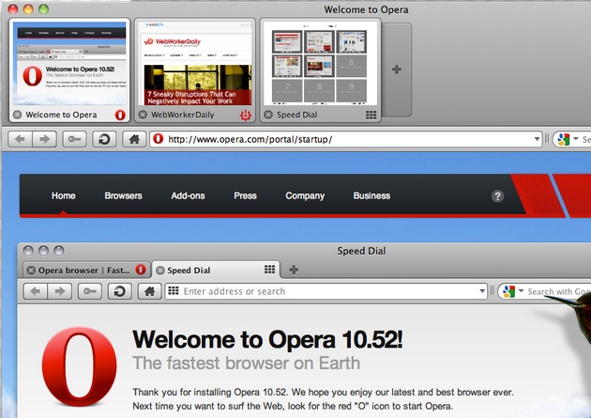591x418 pixels.
Task: Open Browsers in Opera site navigation
Action: coord(123,195)
